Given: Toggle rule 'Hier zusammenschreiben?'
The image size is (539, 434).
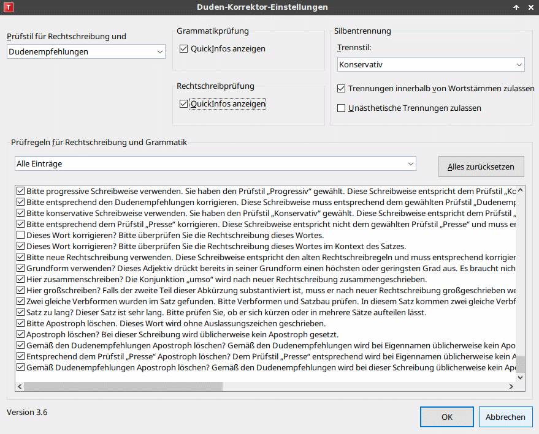Looking at the screenshot, I should tap(21, 279).
